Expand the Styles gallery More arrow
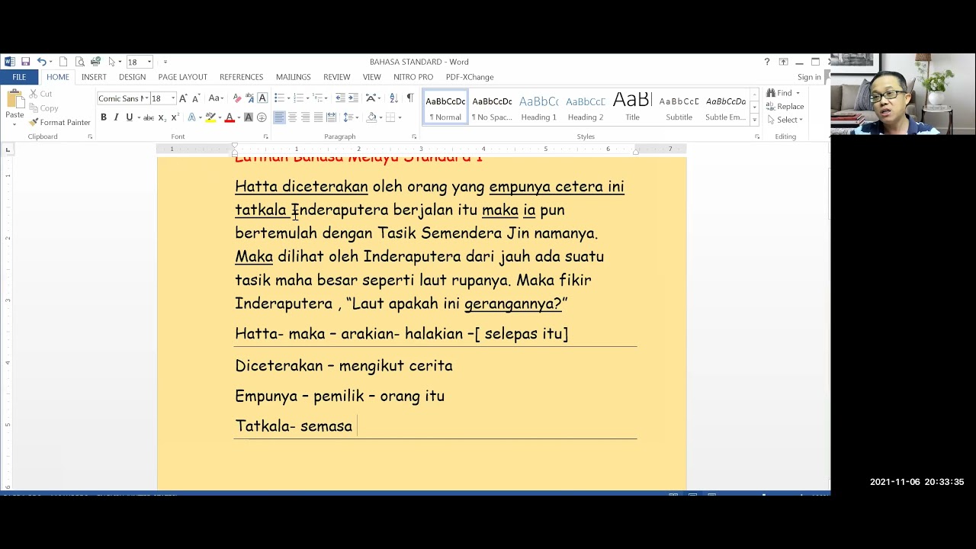Screen dimensions: 976x549 [754, 119]
